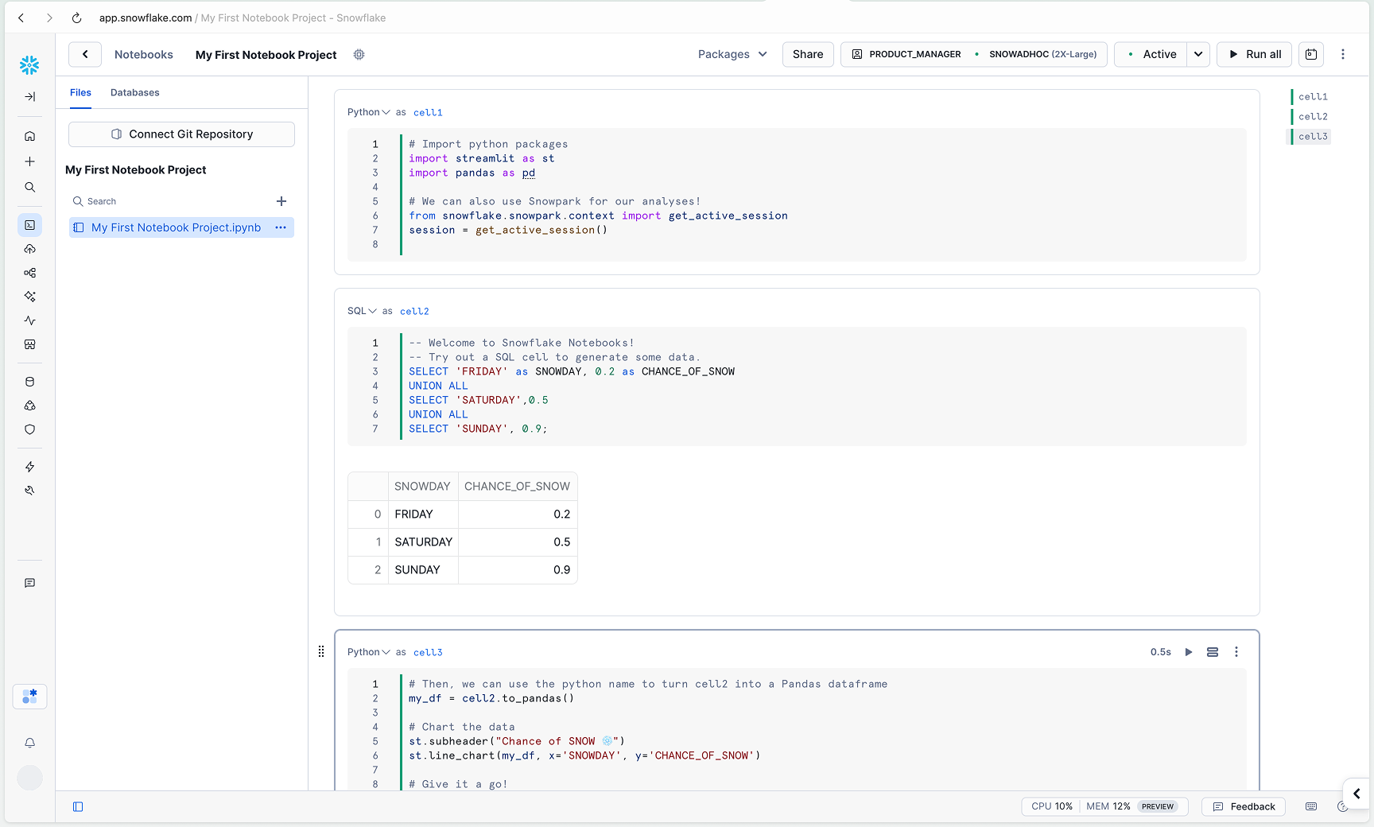Open the Databases icon in the sidebar

click(29, 382)
